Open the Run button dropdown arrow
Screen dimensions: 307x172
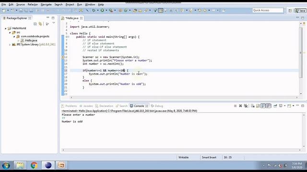tap(106, 11)
